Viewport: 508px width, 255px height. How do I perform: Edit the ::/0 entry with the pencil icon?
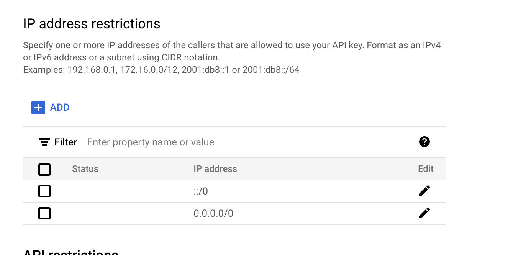coord(424,191)
